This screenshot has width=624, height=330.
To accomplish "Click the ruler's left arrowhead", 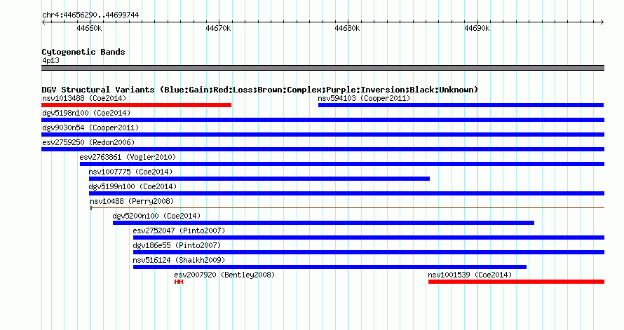I will point(43,22).
